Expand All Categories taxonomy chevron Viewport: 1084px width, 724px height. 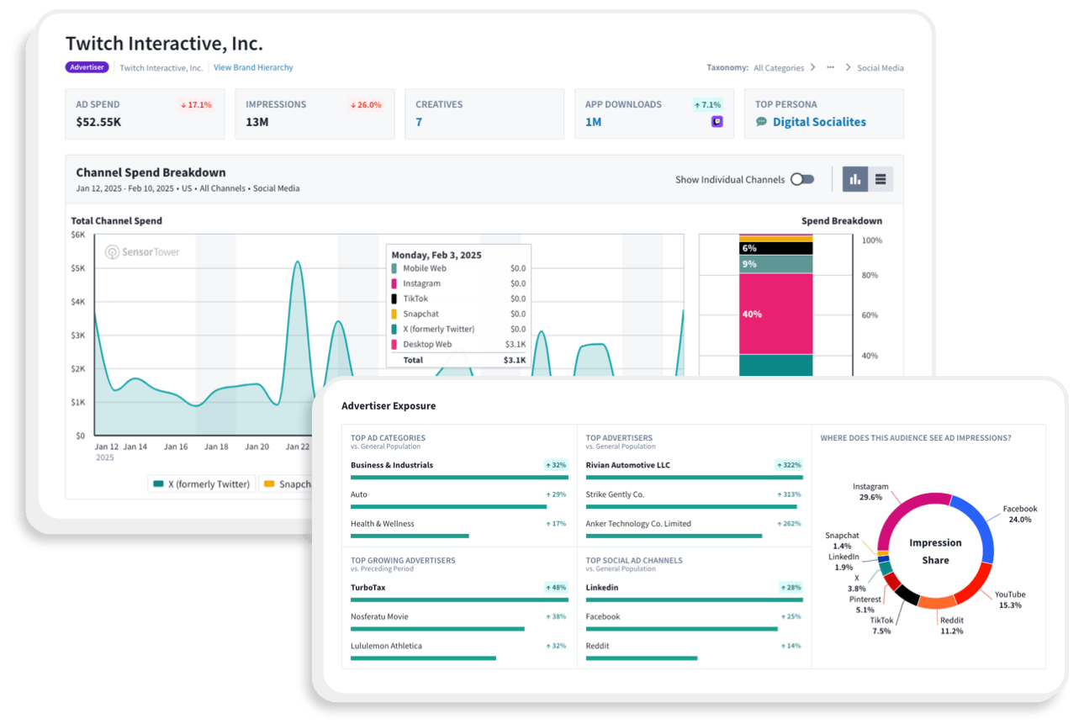(812, 68)
